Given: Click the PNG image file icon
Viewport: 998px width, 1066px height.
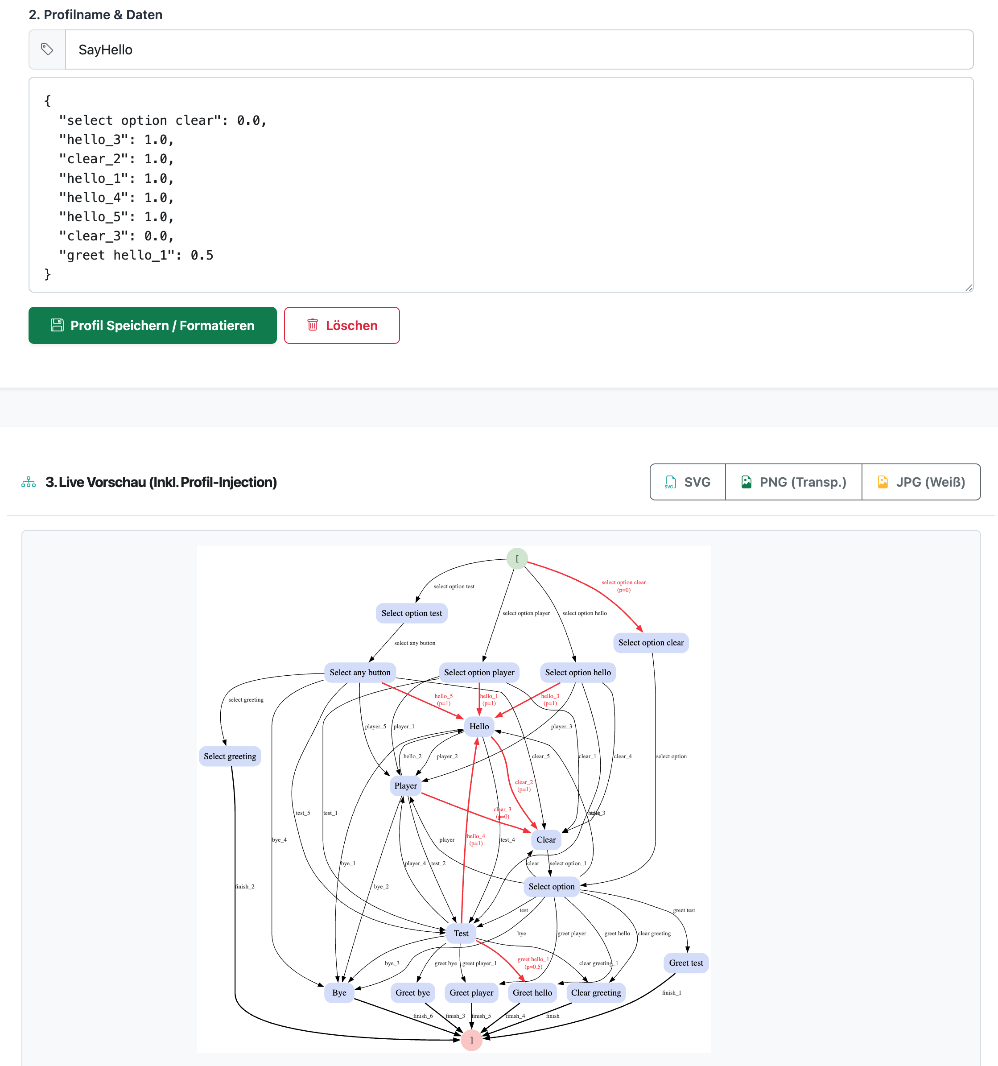Looking at the screenshot, I should (x=746, y=482).
